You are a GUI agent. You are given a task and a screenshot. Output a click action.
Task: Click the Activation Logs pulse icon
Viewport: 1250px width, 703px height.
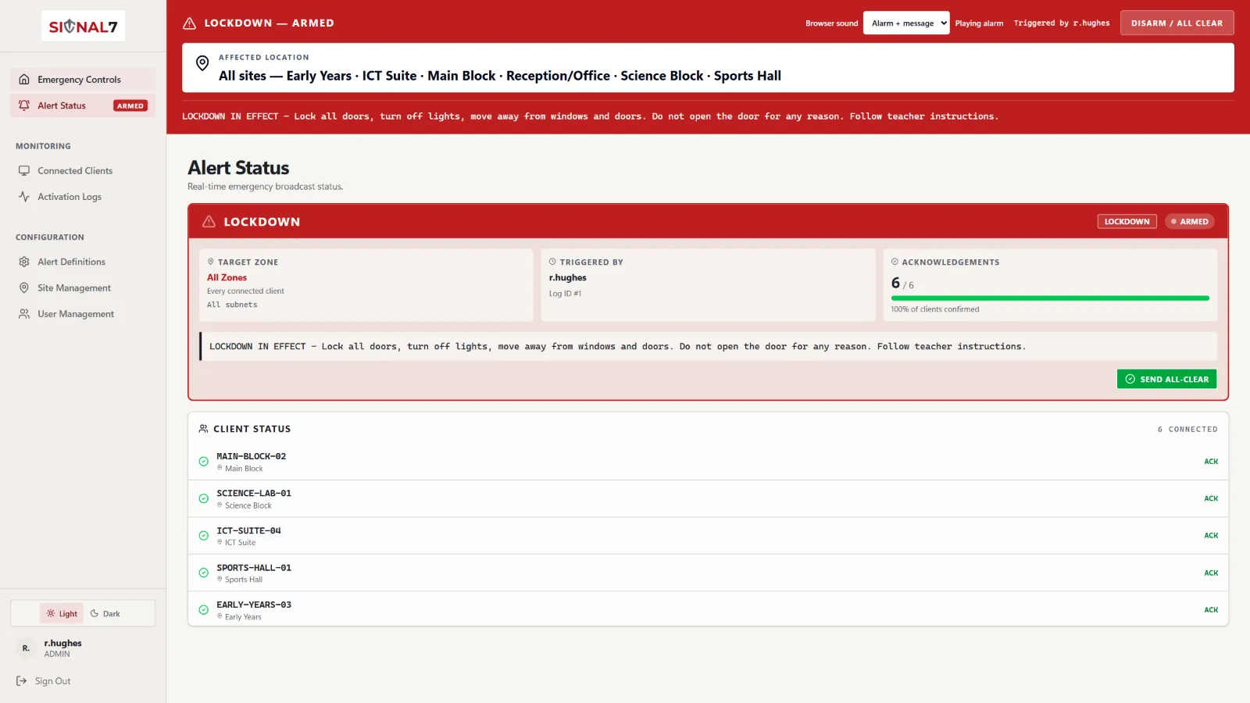pyautogui.click(x=24, y=197)
